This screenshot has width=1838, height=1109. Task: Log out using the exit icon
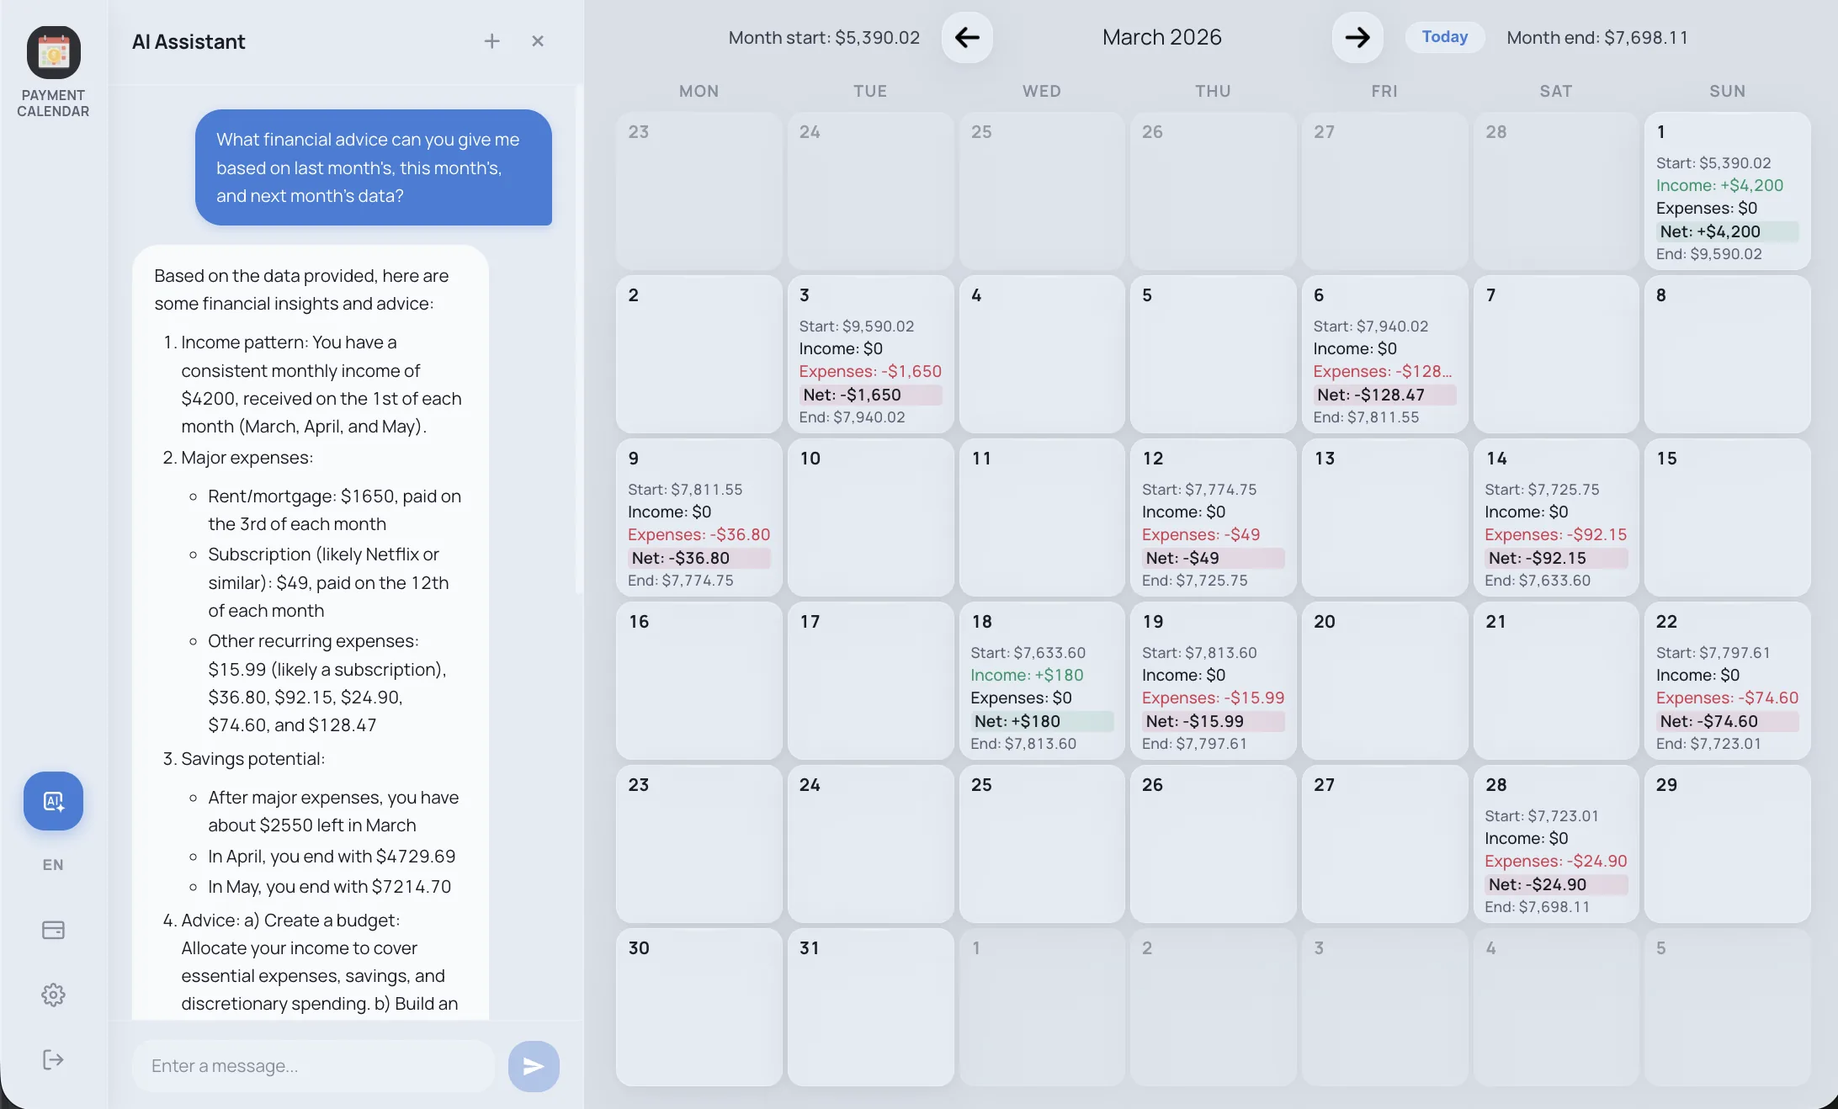coord(53,1059)
